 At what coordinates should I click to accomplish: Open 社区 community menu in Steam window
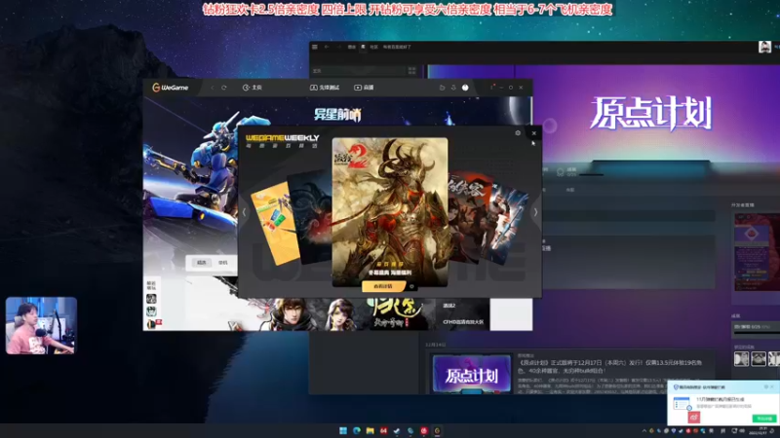373,47
